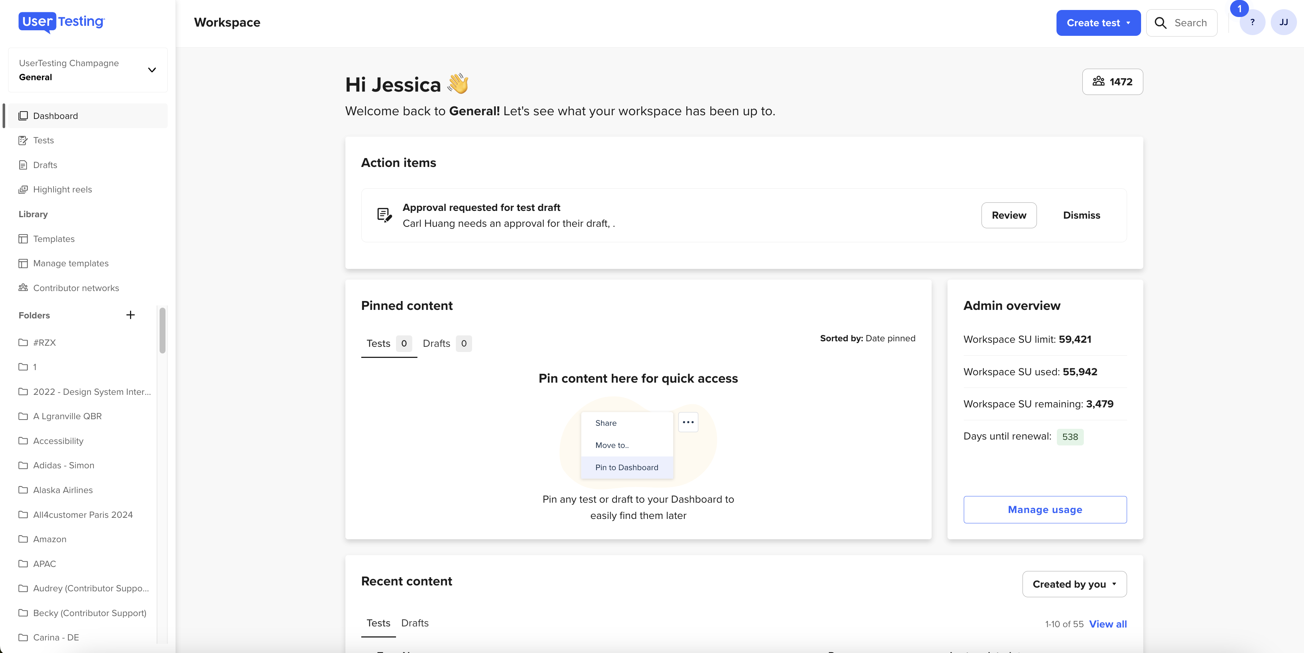1304x653 pixels.
Task: Open the Created by you filter
Action: coord(1074,584)
